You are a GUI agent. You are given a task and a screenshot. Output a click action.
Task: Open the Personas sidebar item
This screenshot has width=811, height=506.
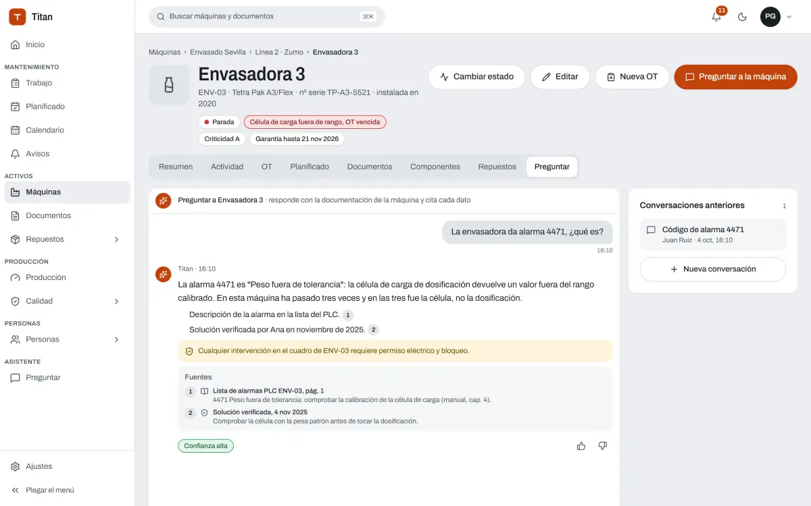[x=67, y=339]
